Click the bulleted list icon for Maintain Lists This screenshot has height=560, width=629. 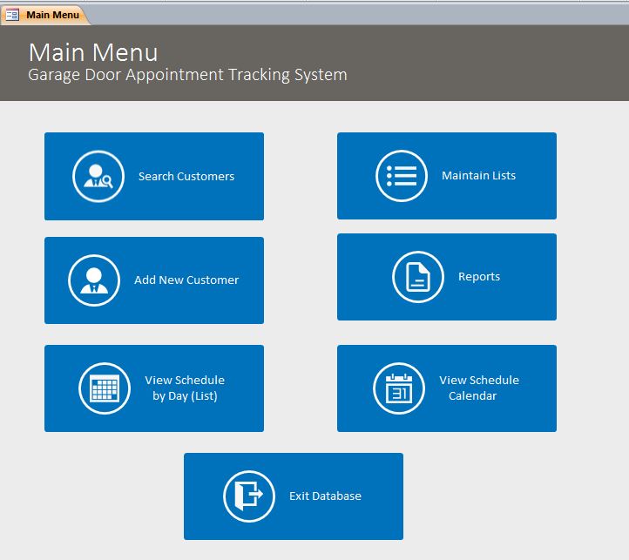[402, 176]
